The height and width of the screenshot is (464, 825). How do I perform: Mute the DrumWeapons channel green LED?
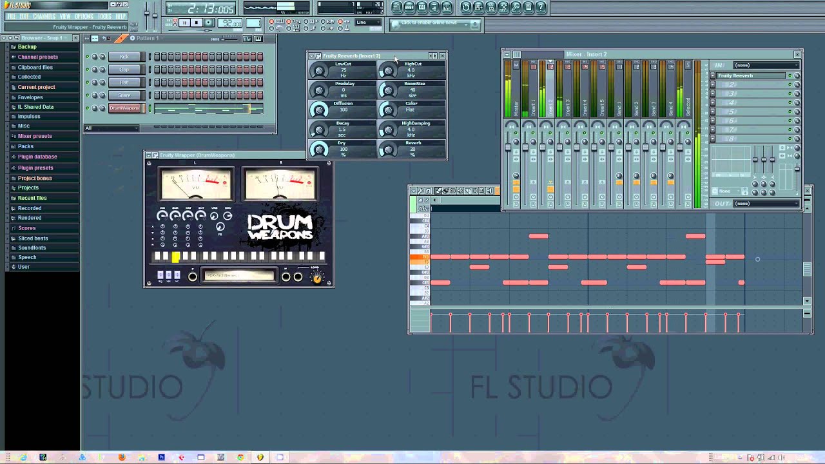point(87,108)
